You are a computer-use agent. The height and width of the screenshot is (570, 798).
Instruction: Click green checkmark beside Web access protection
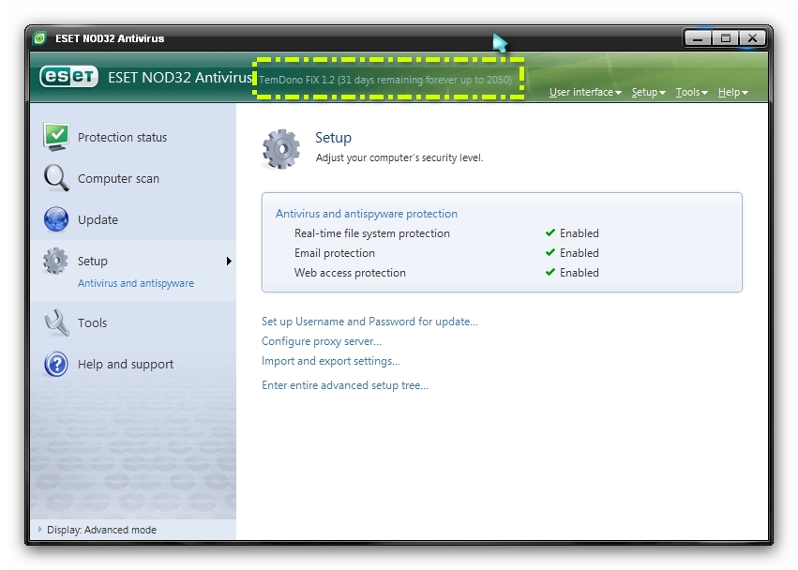click(550, 272)
